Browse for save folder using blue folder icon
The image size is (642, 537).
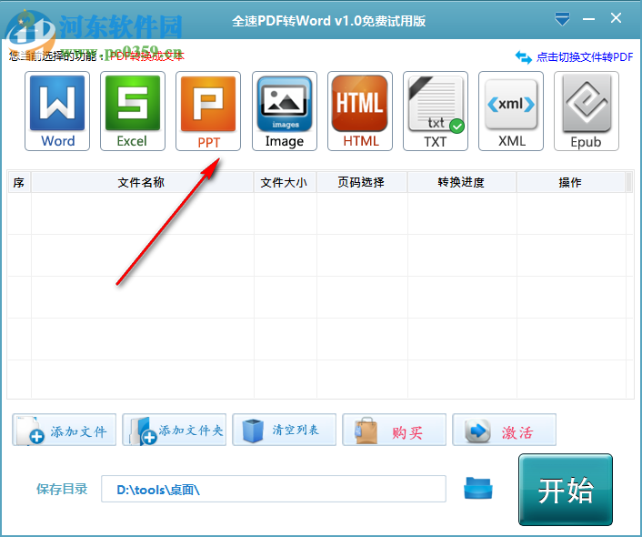[x=477, y=488]
